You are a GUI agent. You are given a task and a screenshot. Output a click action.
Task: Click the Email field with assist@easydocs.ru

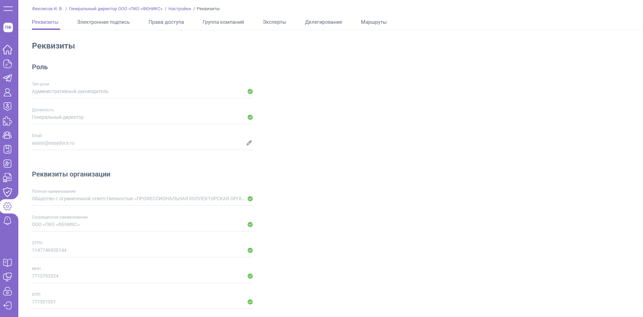136,143
